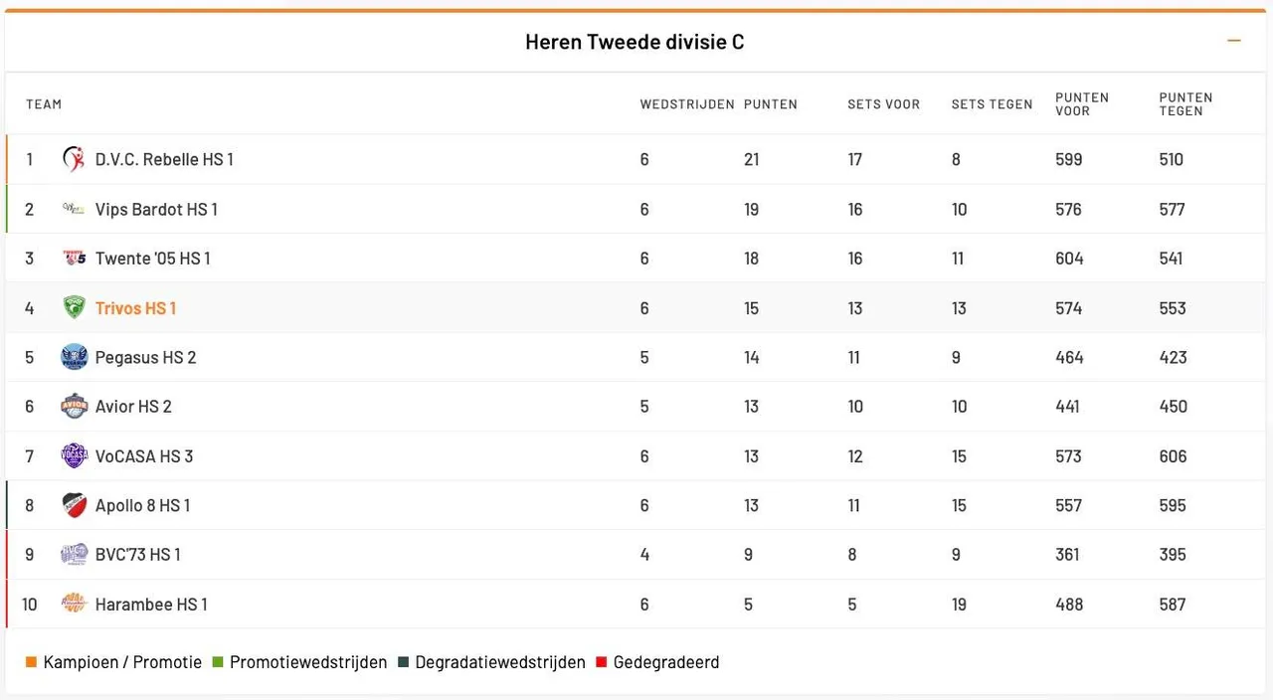Collapse the Heren Tweede divisie C table
This screenshot has width=1273, height=700.
pyautogui.click(x=1234, y=42)
